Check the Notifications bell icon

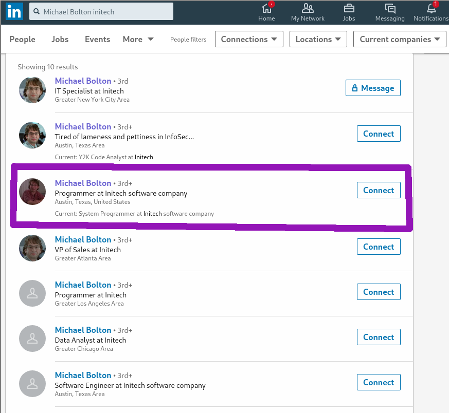point(431,9)
